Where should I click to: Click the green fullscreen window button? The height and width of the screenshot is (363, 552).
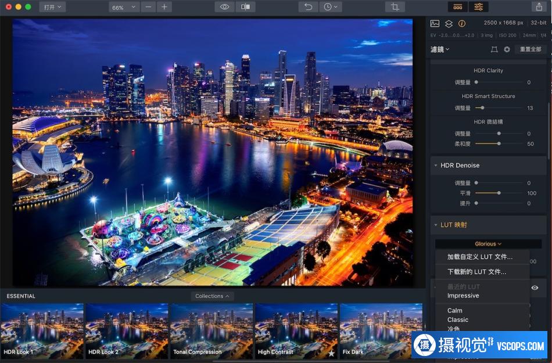tap(28, 7)
